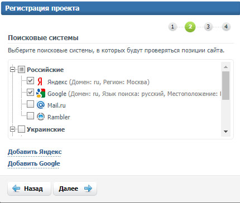Uncheck the Яндекс checkbox
The height and width of the screenshot is (203, 240).
(x=30, y=81)
